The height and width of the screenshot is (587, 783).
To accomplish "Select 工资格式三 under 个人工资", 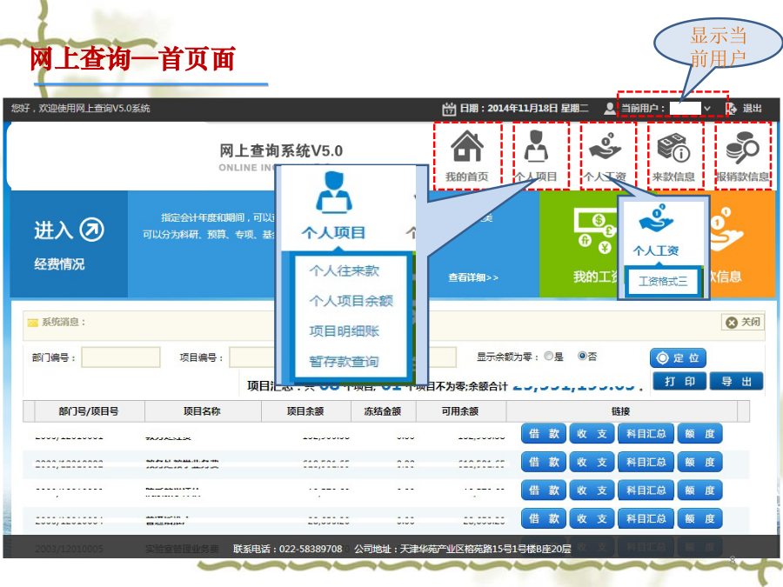I will [x=663, y=282].
